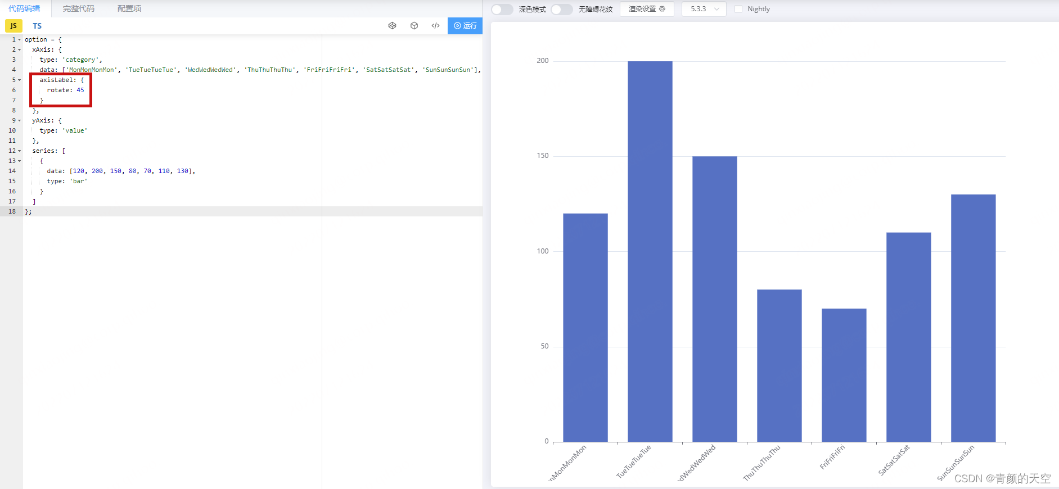Select the JS language tab
This screenshot has width=1059, height=489.
[13, 26]
